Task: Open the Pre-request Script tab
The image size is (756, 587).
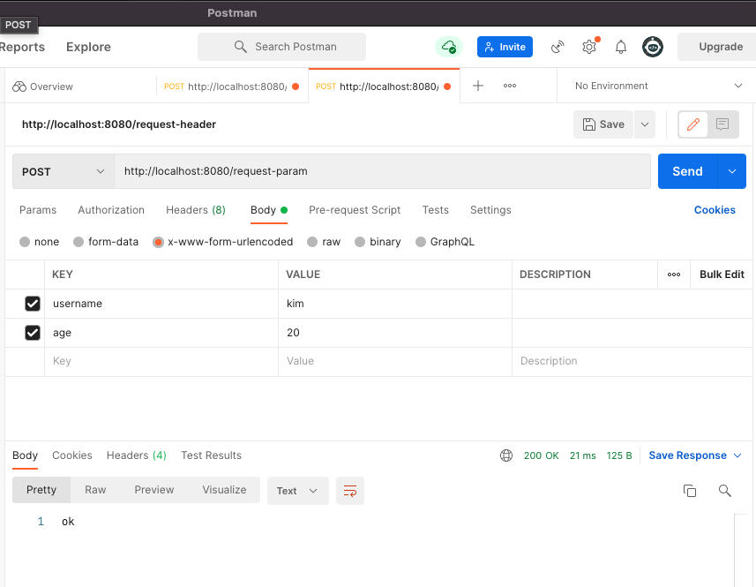Action: [x=355, y=210]
